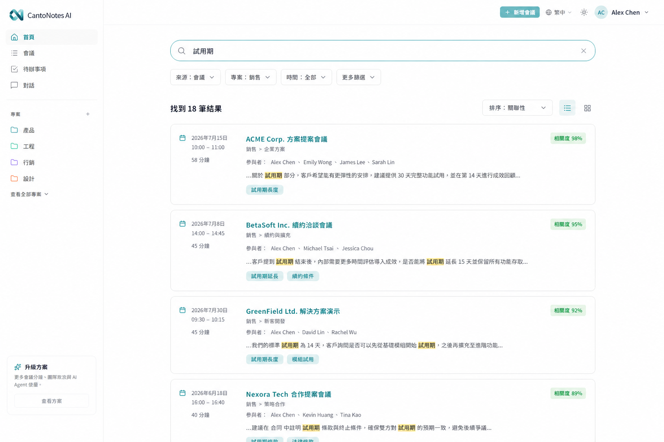664x442 pixels.
Task: Click participant Tina Kao
Action: point(351,415)
